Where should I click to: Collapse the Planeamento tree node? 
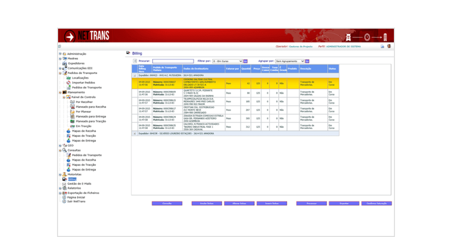click(60, 92)
